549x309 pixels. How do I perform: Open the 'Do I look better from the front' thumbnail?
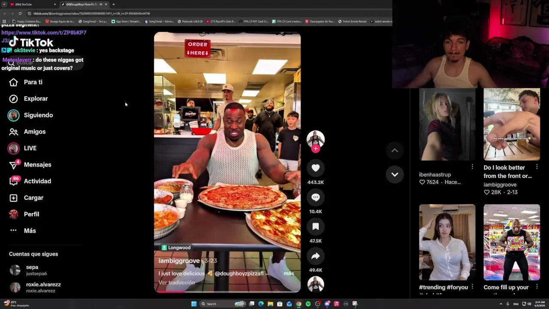pos(512,124)
